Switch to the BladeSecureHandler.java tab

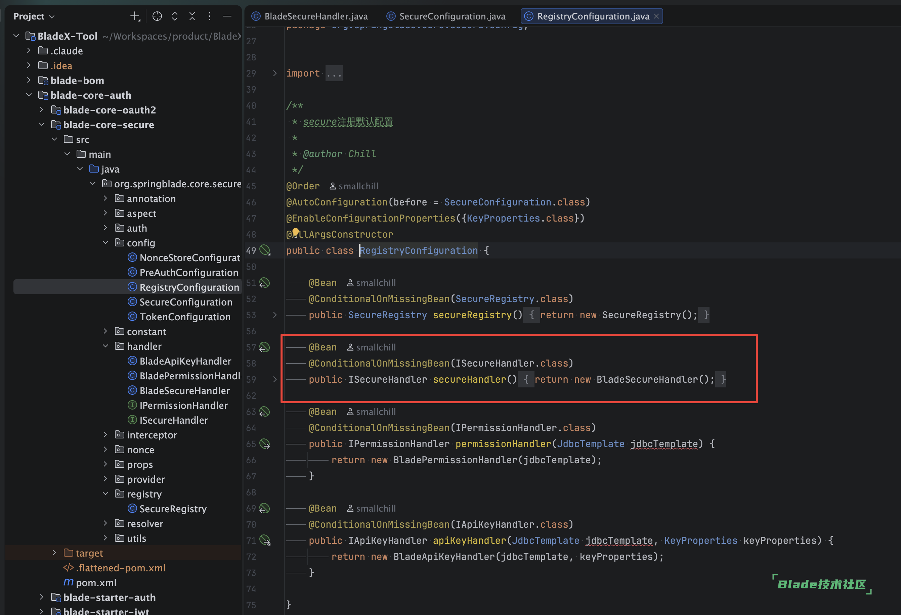click(315, 16)
